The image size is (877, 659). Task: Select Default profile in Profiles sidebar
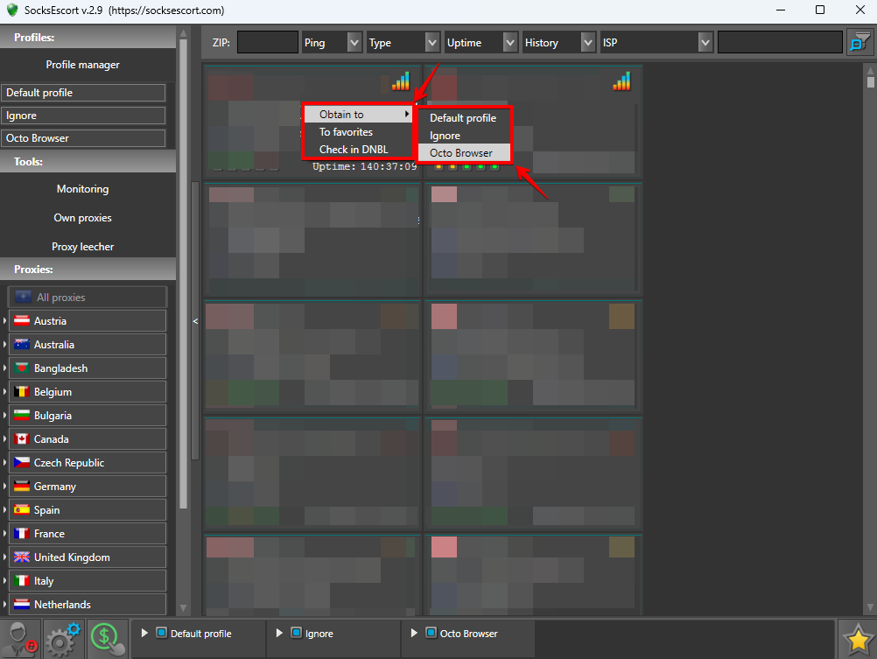(83, 92)
